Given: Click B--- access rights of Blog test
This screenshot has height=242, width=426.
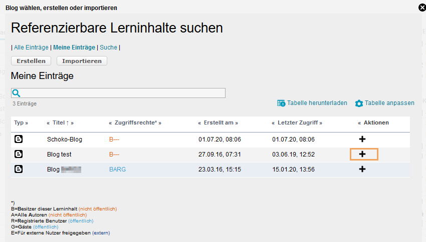Looking at the screenshot, I should pyautogui.click(x=114, y=154).
